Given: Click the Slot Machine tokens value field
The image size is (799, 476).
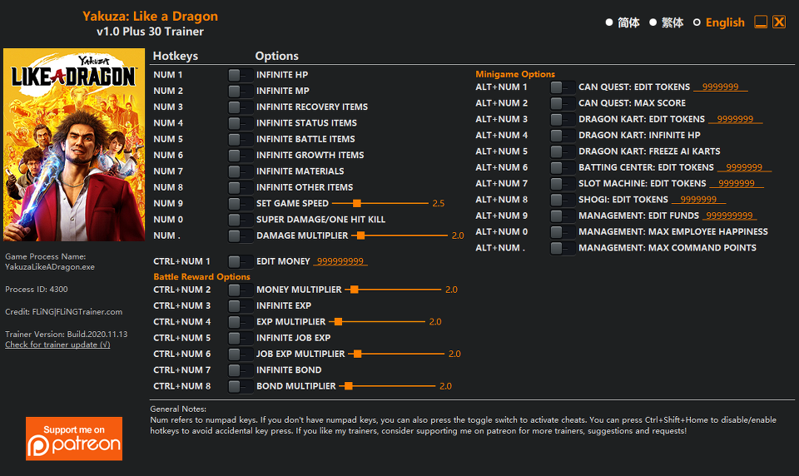Looking at the screenshot, I should pos(737,183).
